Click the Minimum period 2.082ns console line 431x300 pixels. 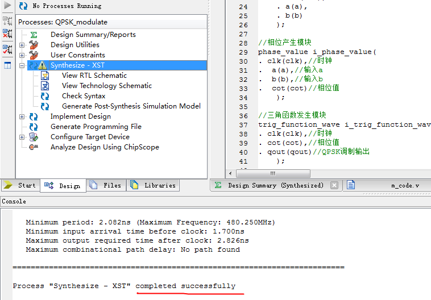150,222
